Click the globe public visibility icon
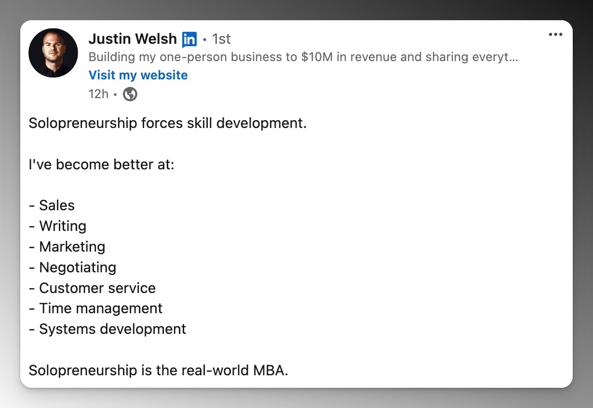593x408 pixels. pos(130,94)
